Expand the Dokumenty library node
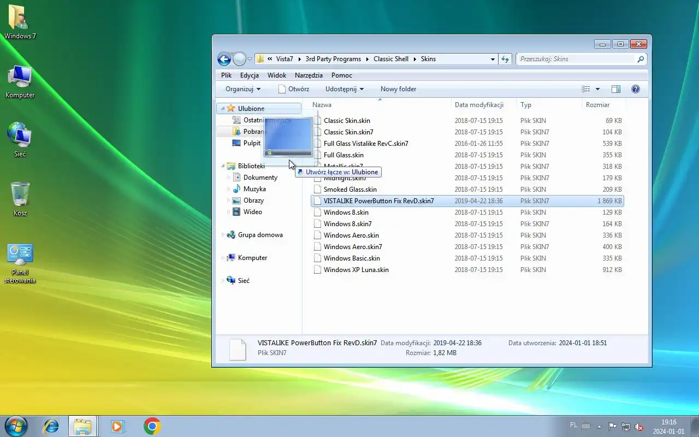Viewport: 699px width, 437px height. 229,178
